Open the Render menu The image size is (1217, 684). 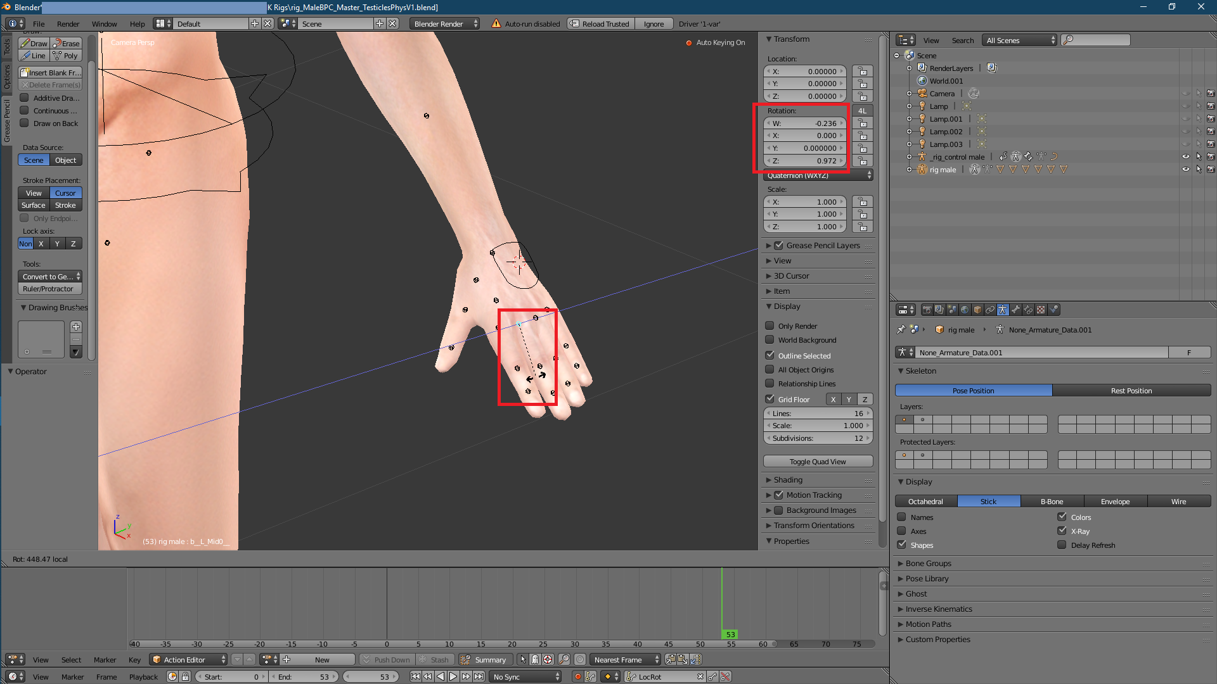click(x=68, y=23)
